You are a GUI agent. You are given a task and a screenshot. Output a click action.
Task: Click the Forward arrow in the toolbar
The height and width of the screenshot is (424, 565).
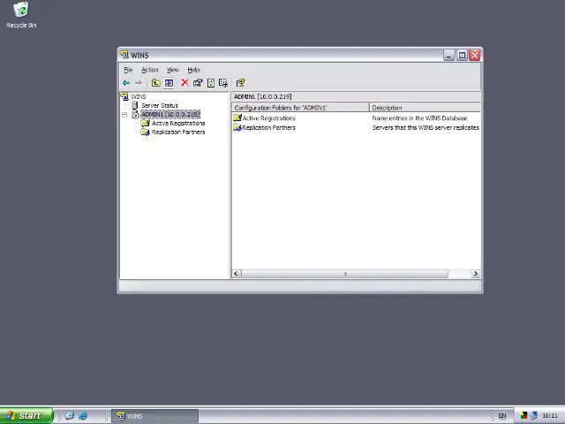139,83
